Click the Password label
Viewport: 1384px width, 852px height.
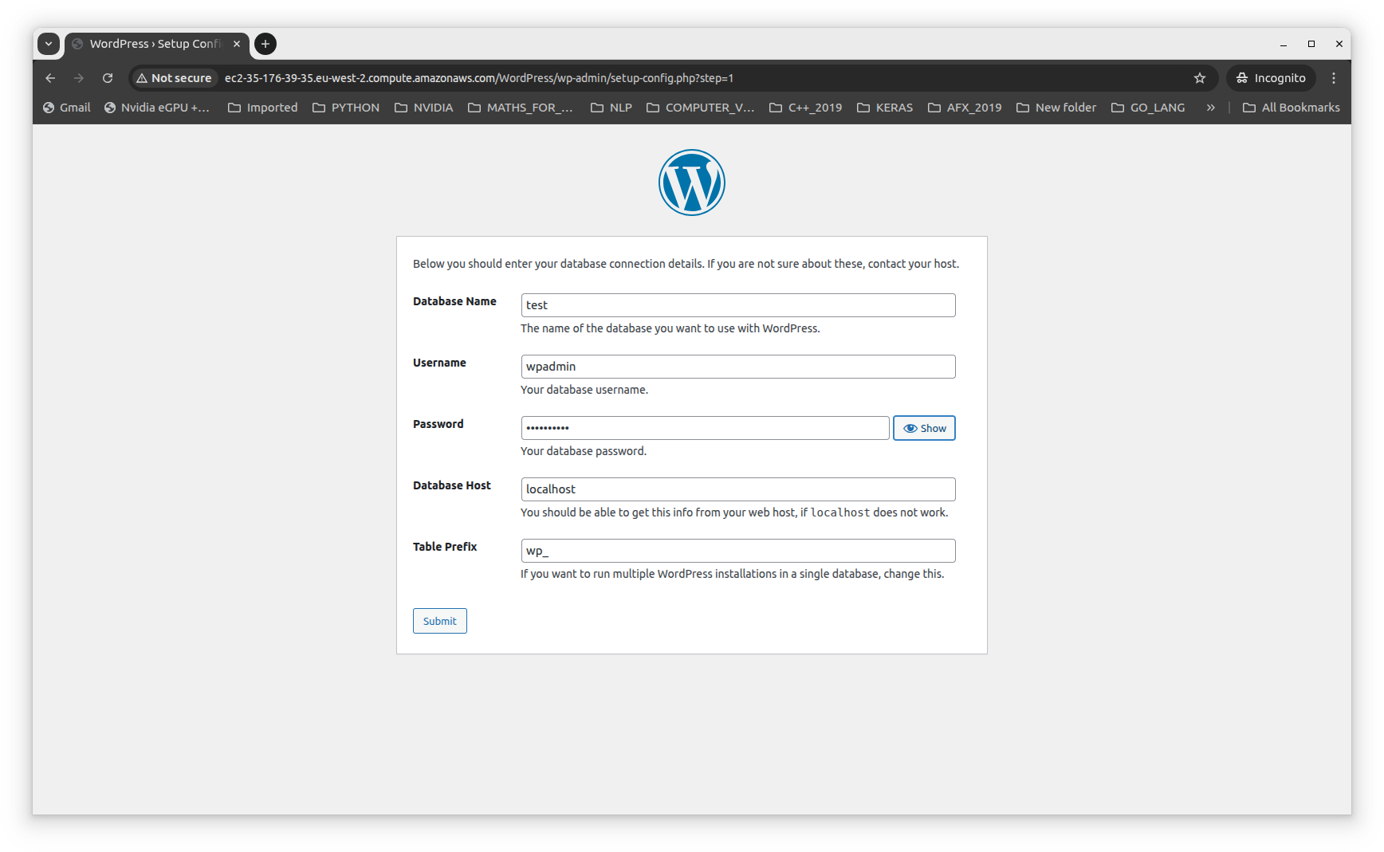coord(438,424)
